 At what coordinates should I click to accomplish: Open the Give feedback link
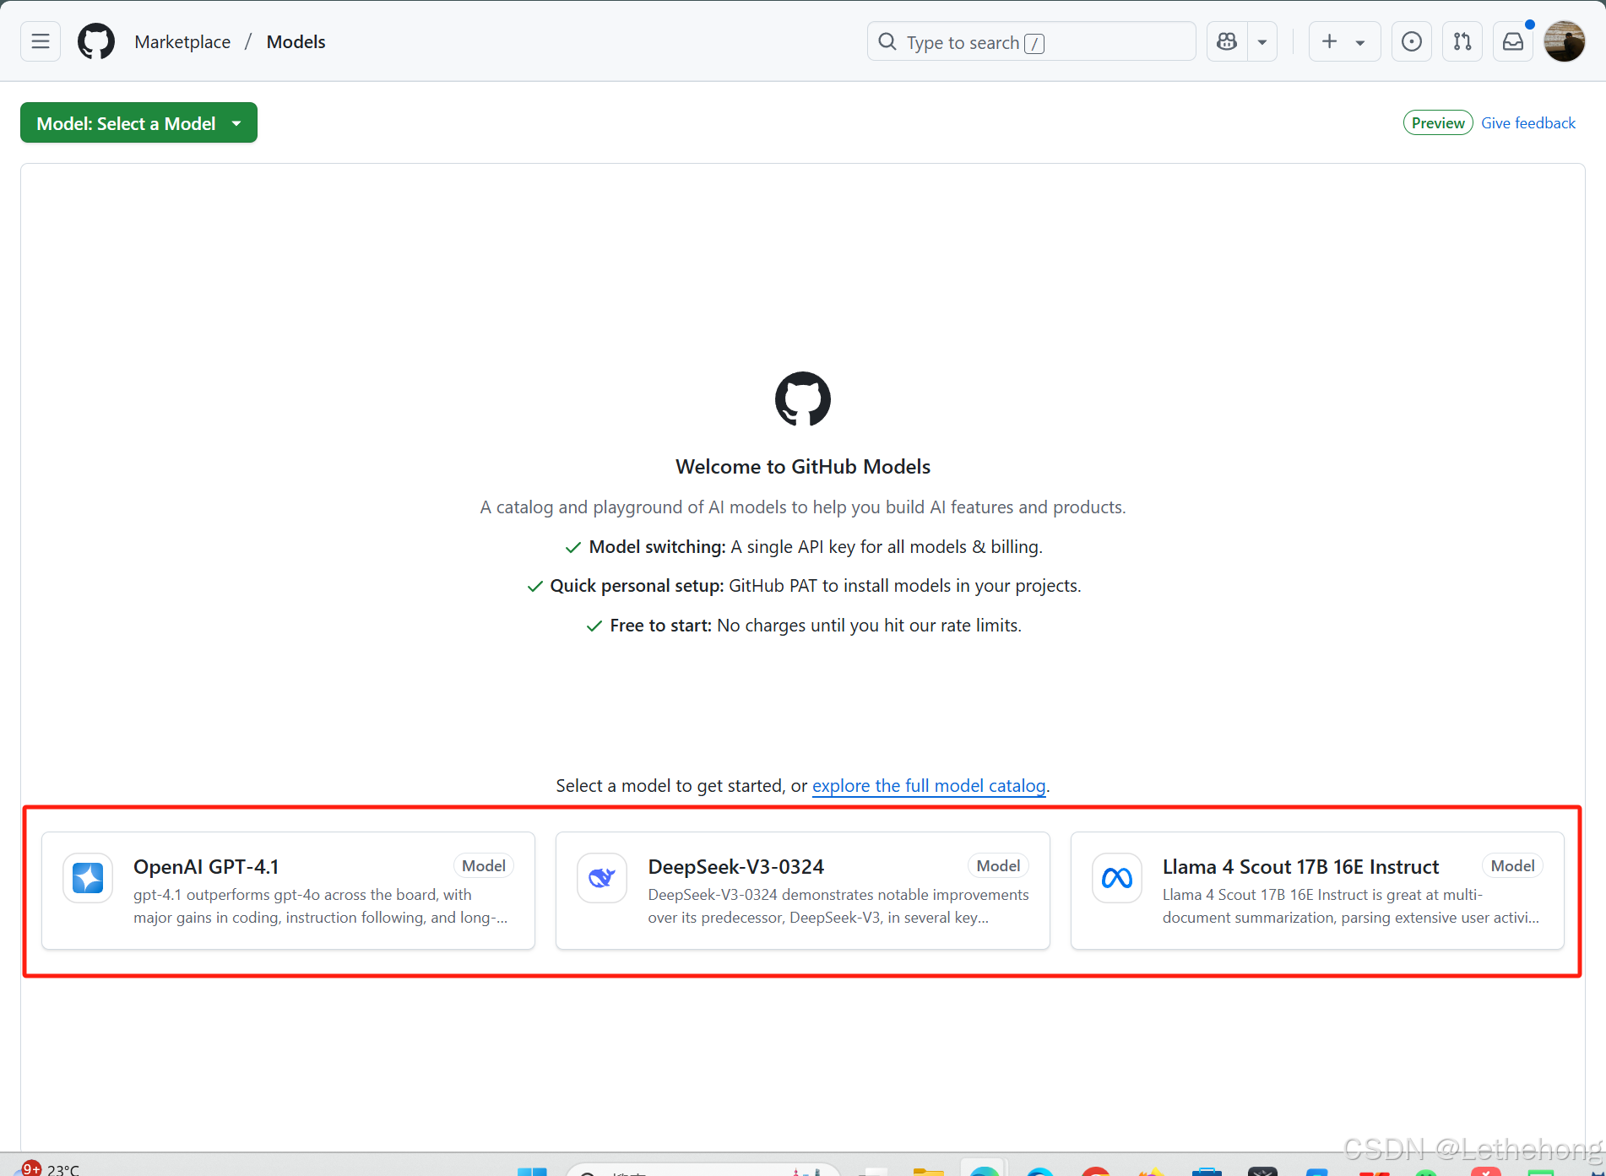pos(1528,123)
